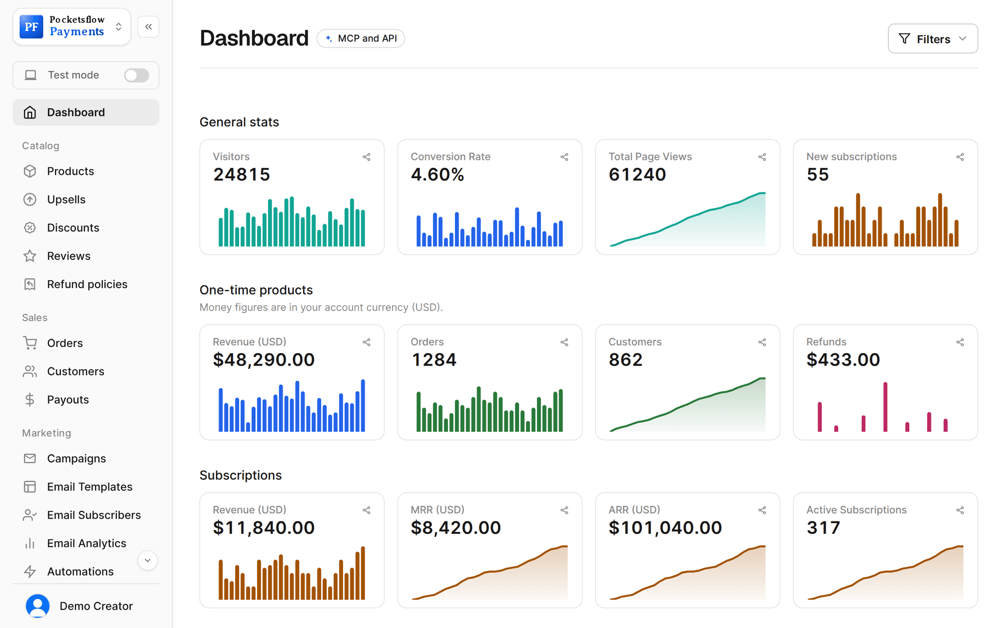Open Email Analytics
Viewport: 1005px width, 628px height.
(86, 543)
